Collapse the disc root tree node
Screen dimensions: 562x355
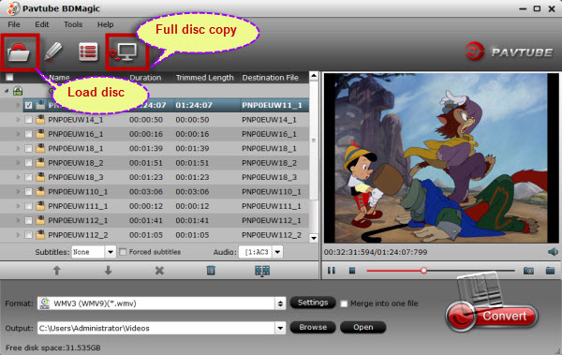click(7, 91)
